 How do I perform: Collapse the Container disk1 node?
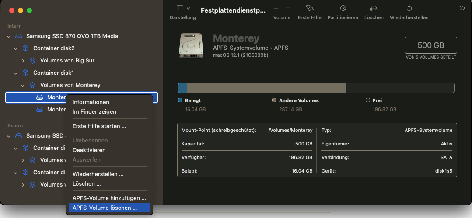tap(16, 73)
